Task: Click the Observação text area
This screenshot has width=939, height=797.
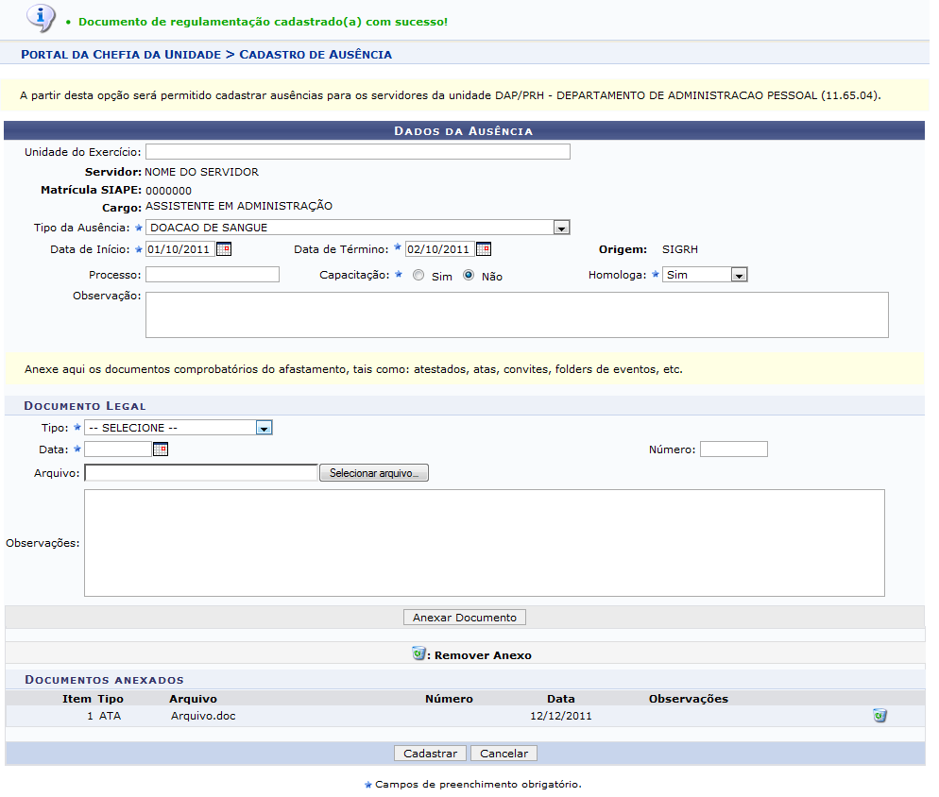Action: (516, 314)
